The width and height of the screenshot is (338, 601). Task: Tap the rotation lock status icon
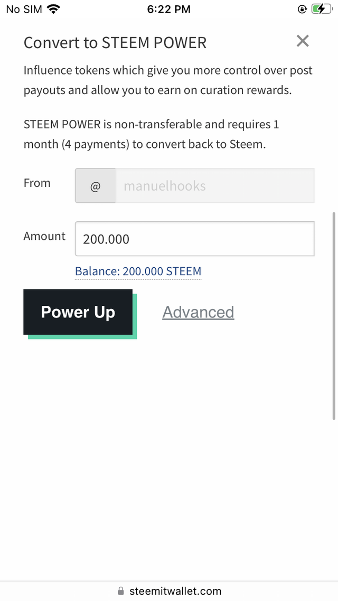click(x=303, y=9)
